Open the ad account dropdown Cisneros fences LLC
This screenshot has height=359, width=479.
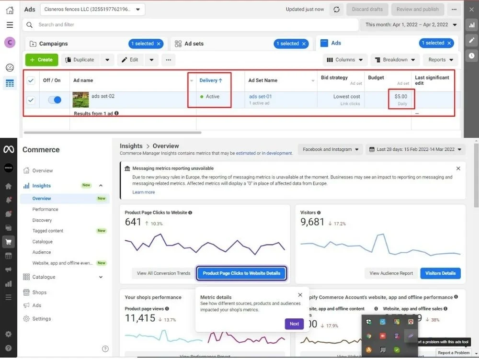point(92,10)
